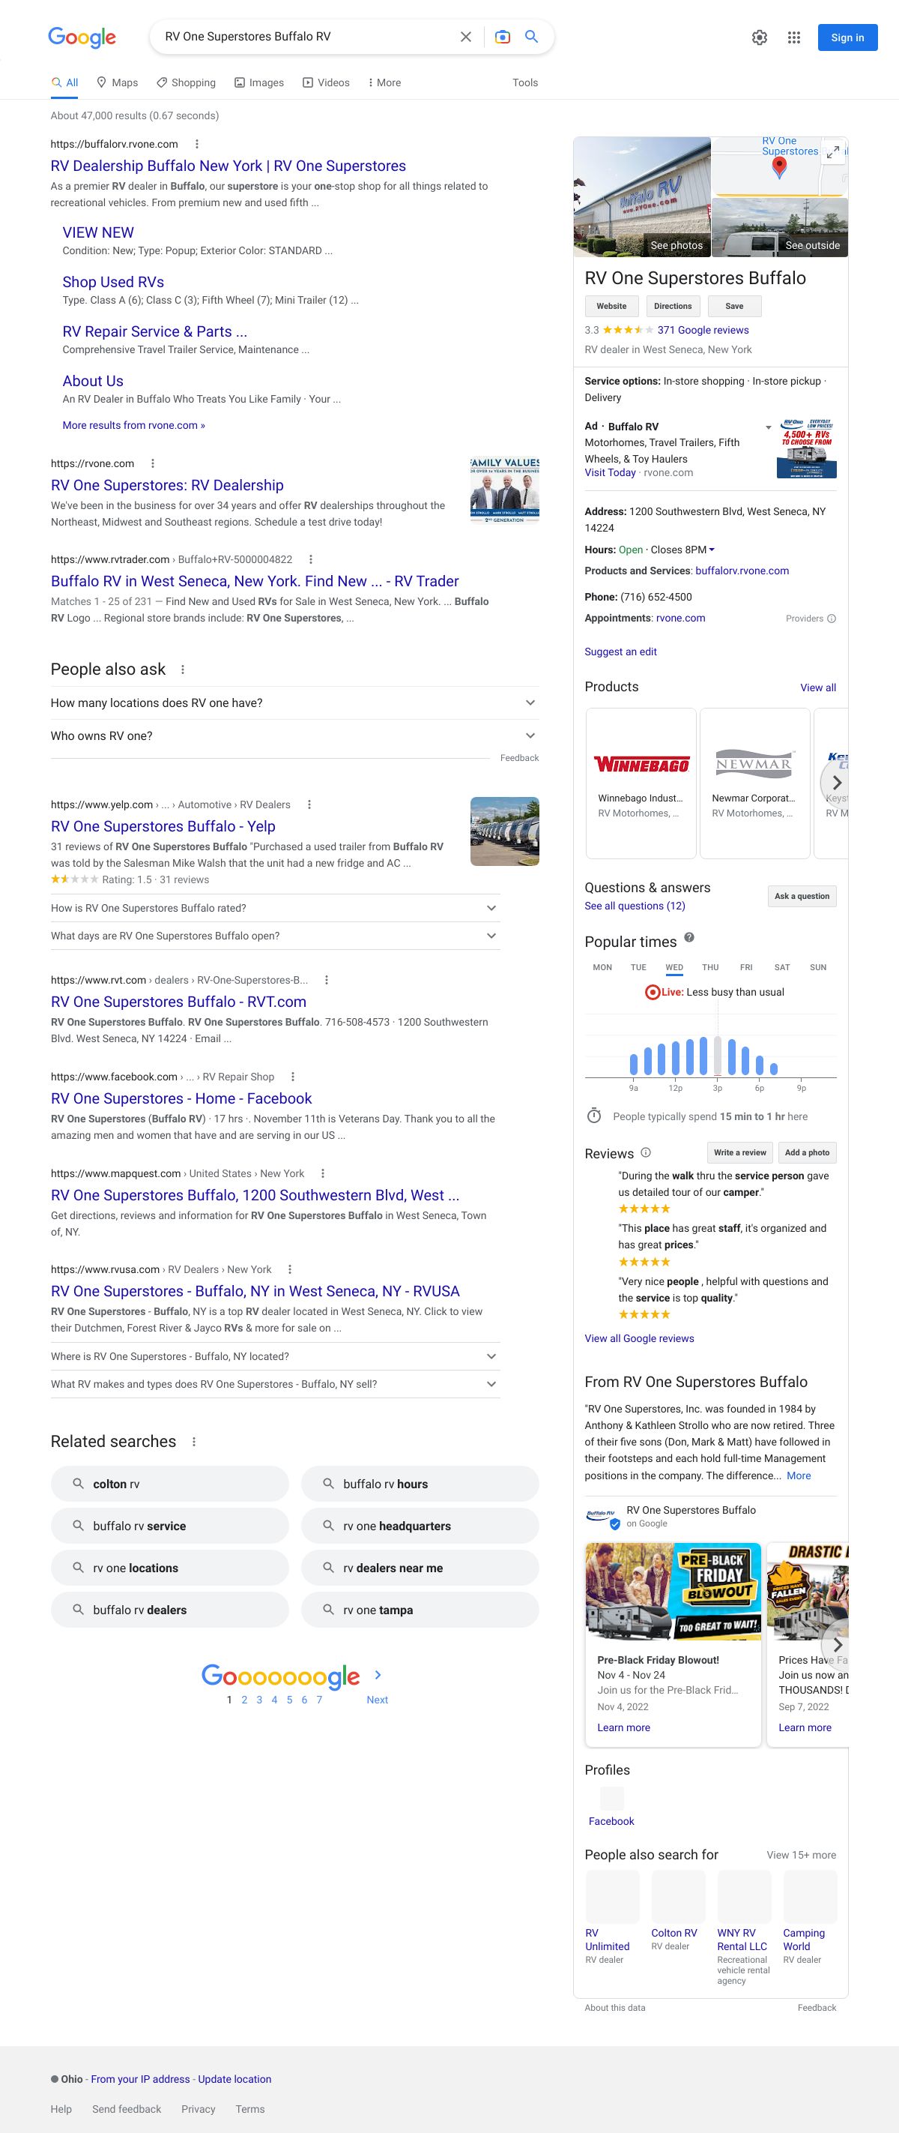Open the hours dropdown next to Closes 8PM
This screenshot has width=899, height=2133.
point(712,550)
